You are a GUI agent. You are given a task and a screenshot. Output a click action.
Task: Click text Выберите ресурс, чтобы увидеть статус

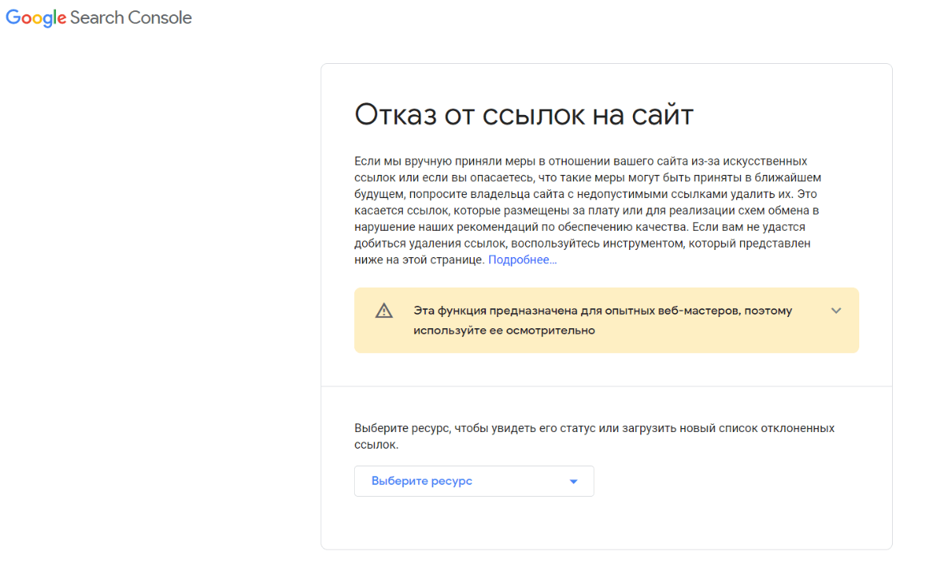point(595,436)
